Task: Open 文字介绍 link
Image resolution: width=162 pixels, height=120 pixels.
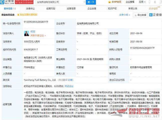Action: 124,15
